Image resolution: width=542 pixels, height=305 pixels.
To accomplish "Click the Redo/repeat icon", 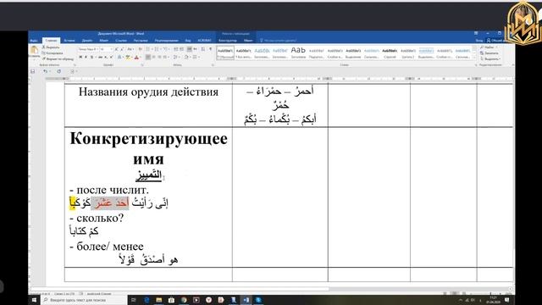I will click(58, 71).
